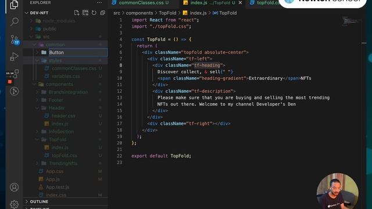Close the index.js TopFold tab
The image size is (372, 209).
(240, 2)
